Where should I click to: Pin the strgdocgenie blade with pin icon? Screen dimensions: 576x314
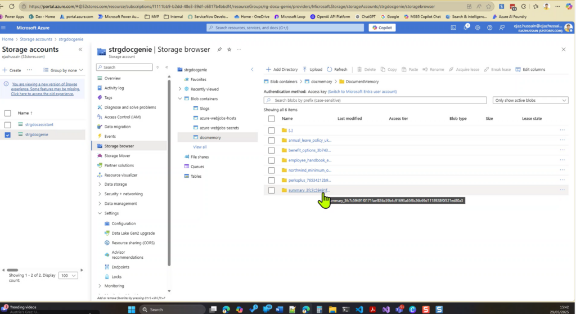(x=219, y=50)
